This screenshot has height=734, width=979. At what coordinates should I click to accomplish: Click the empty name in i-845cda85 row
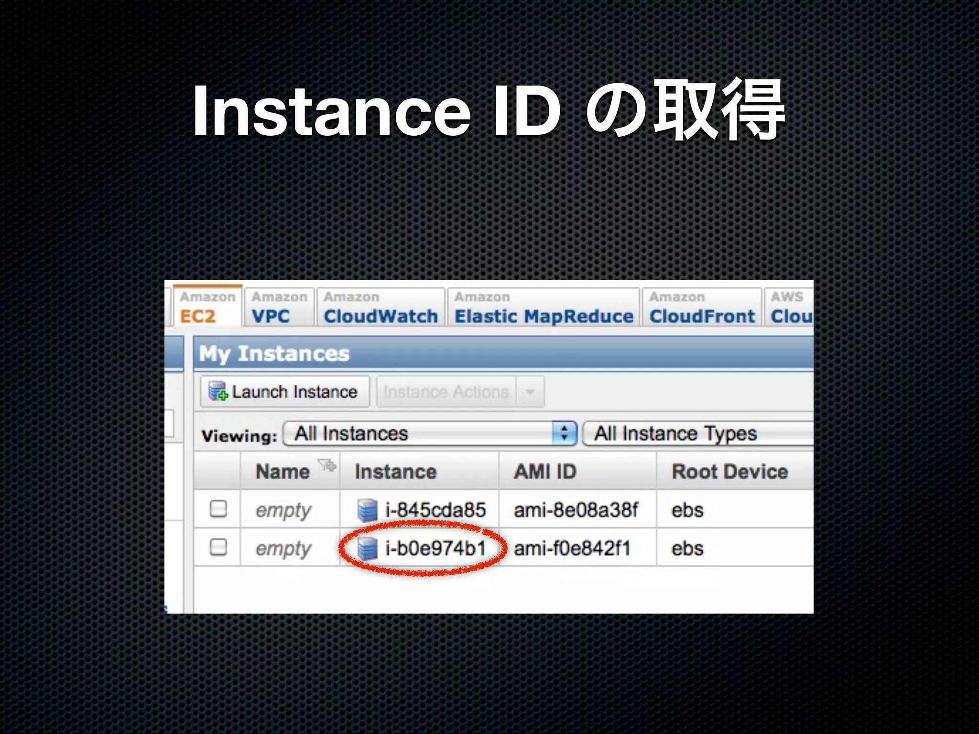283,511
